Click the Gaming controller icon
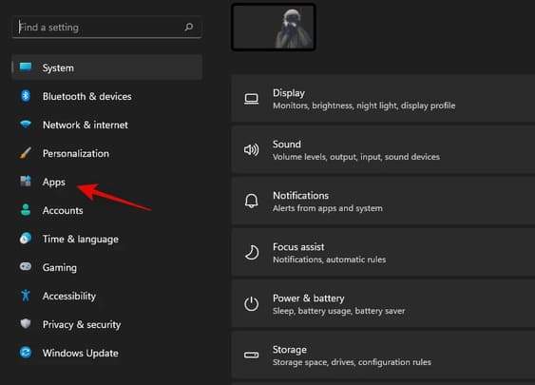 point(26,266)
